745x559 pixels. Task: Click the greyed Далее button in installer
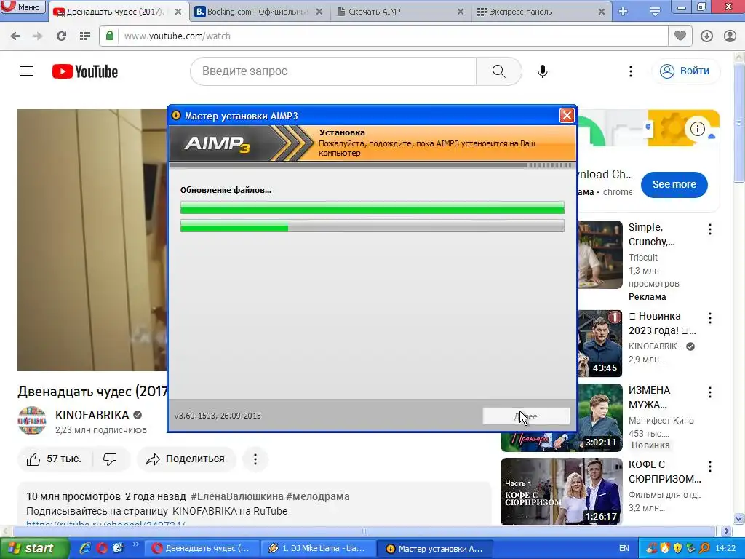[526, 416]
